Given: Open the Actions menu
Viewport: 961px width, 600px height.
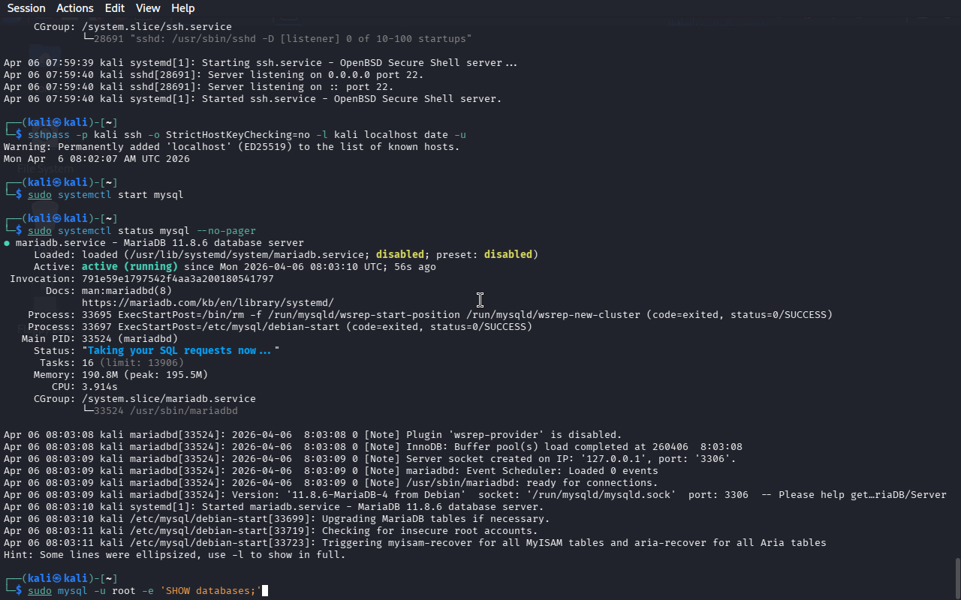Looking at the screenshot, I should [75, 8].
